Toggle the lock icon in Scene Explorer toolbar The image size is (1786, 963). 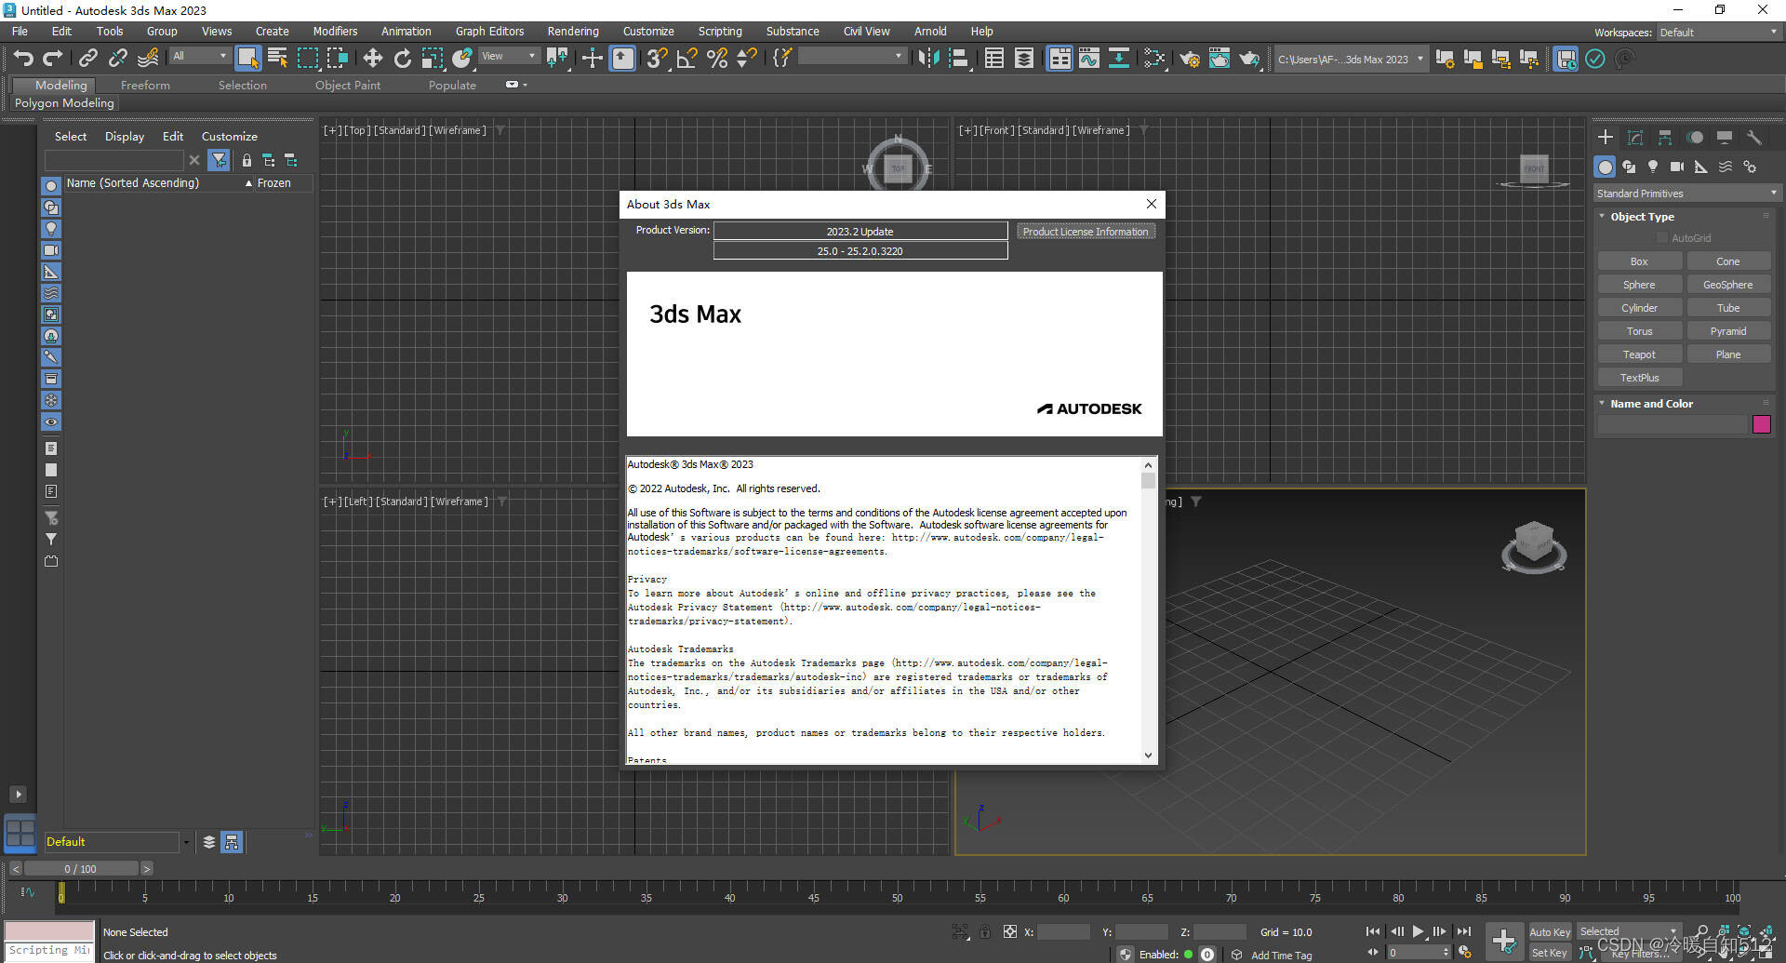tap(247, 160)
